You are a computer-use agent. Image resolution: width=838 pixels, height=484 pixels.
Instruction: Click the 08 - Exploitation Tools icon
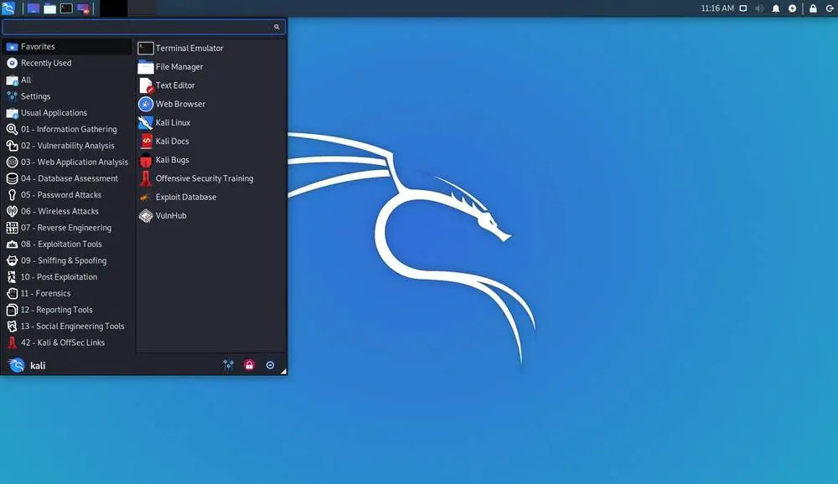coord(12,245)
